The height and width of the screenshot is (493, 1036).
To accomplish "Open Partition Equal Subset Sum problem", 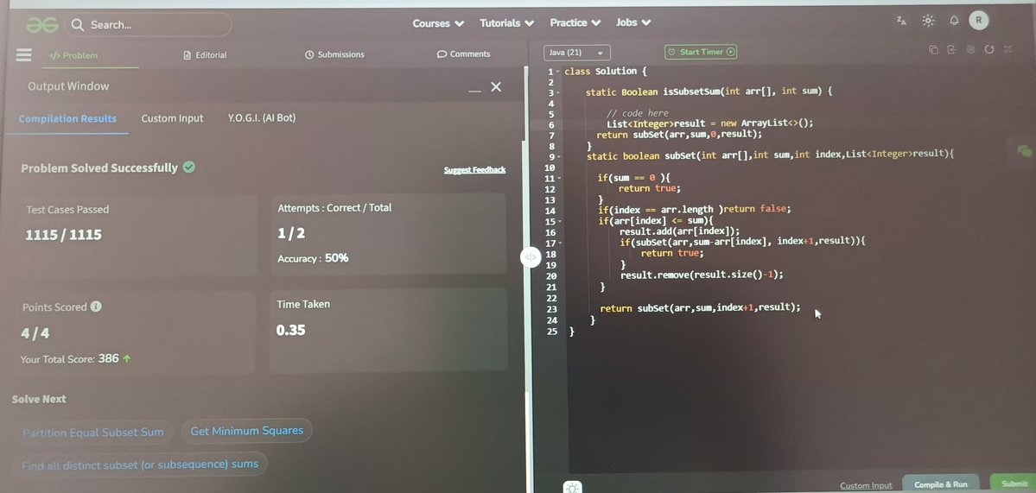I will 92,433.
